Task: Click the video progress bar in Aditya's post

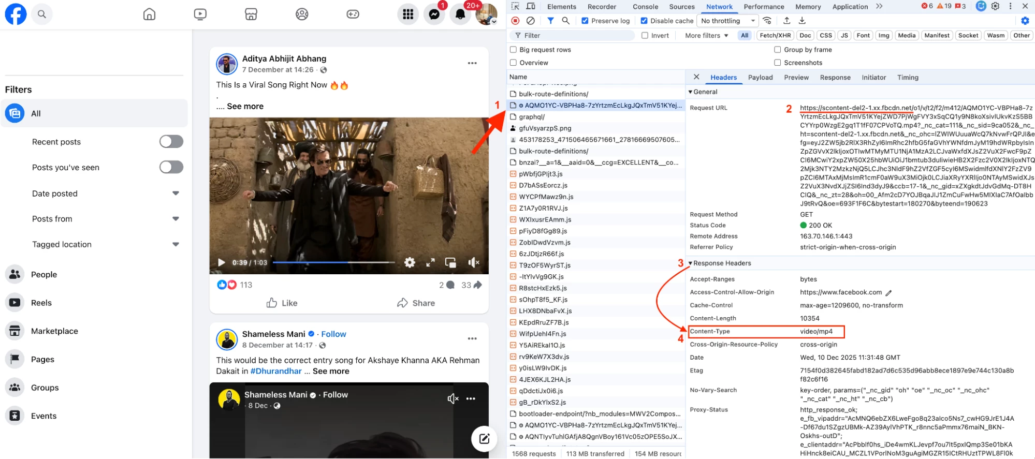Action: pyautogui.click(x=334, y=262)
